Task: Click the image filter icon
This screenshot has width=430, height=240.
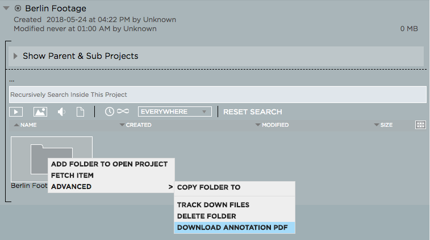Action: pyautogui.click(x=40, y=112)
